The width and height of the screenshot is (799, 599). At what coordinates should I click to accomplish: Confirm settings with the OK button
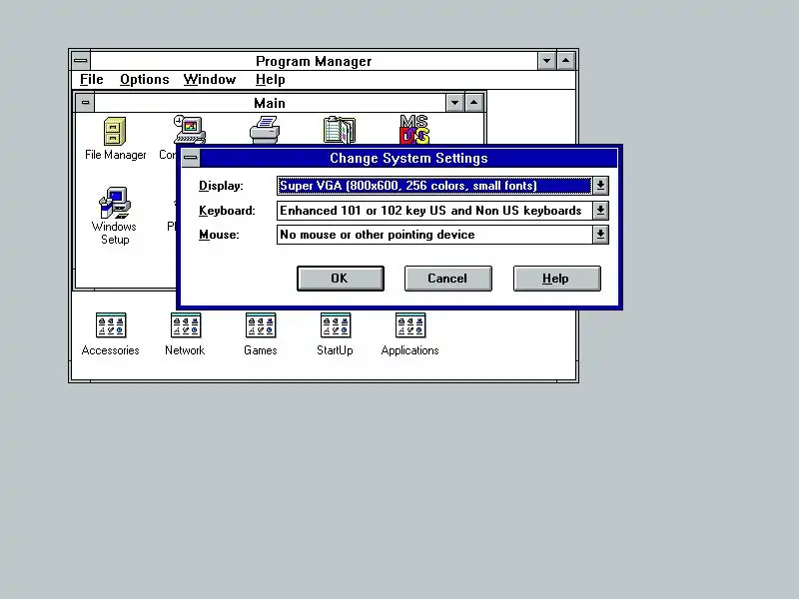click(341, 279)
